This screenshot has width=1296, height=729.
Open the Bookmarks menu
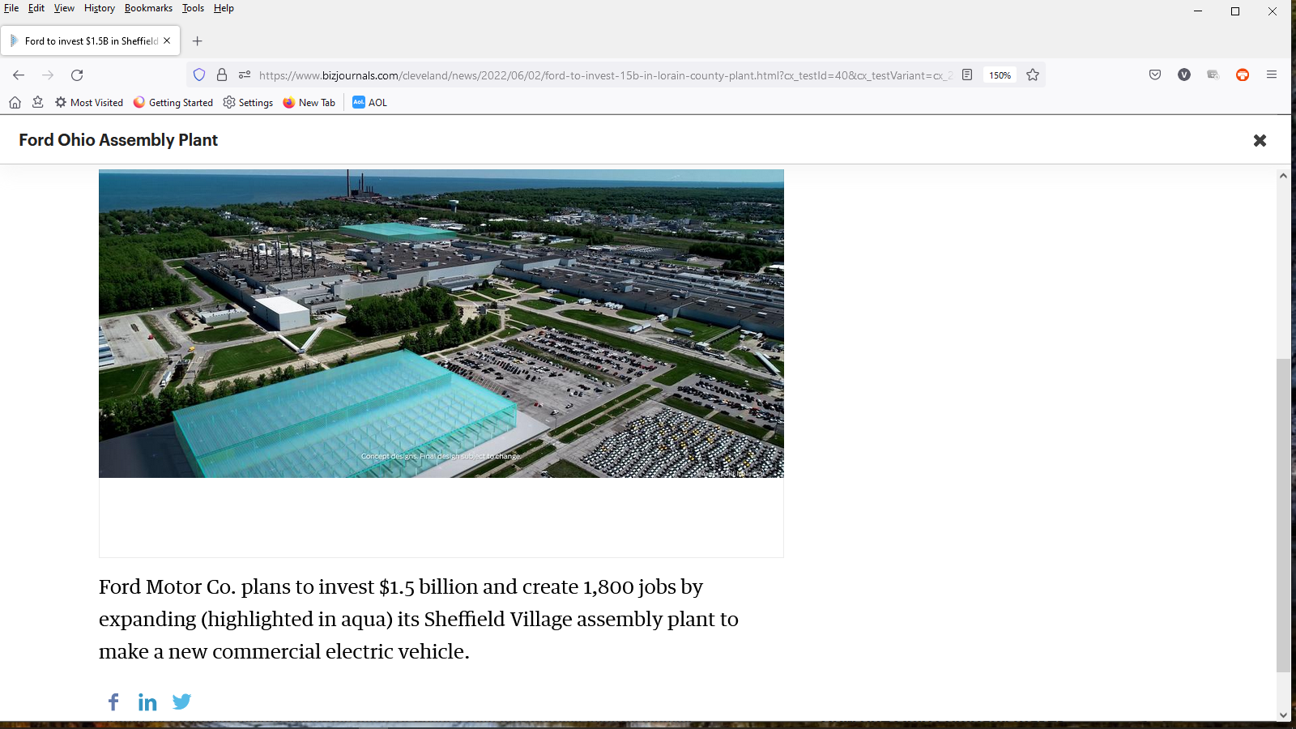(x=148, y=8)
